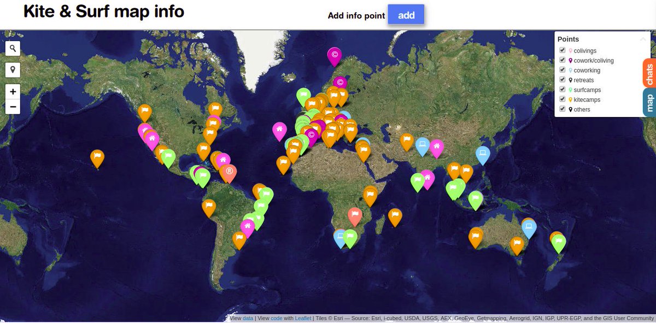
Task: Open the blue laptop marker in South Africa
Action: point(339,239)
